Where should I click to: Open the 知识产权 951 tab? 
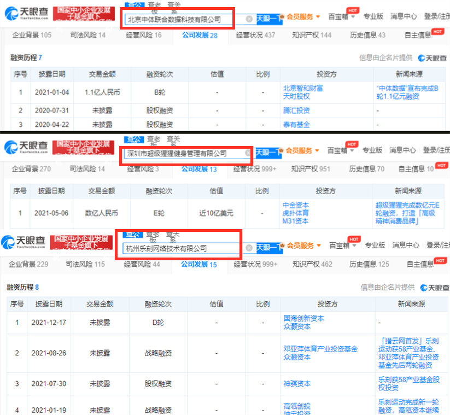311,169
